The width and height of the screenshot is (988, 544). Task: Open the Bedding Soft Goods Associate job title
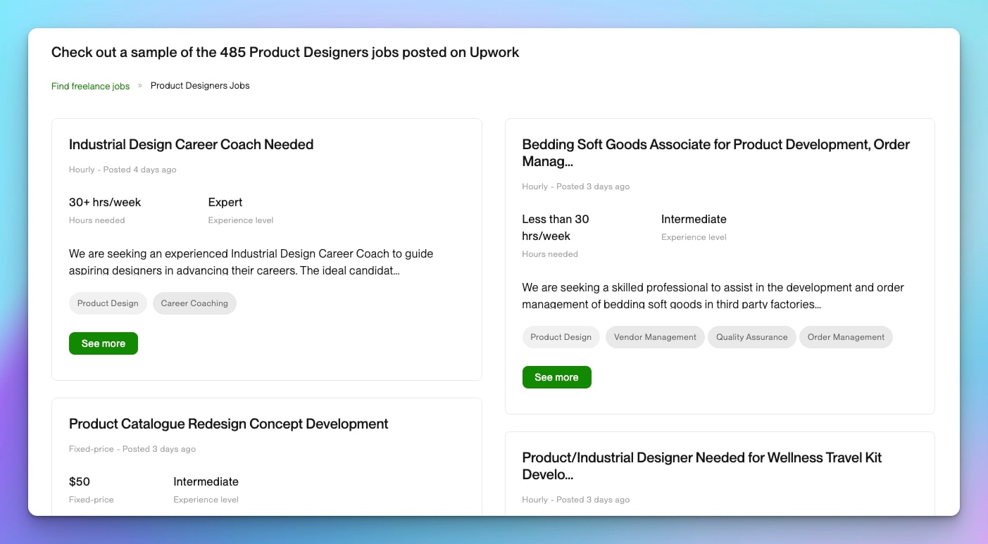pos(715,153)
